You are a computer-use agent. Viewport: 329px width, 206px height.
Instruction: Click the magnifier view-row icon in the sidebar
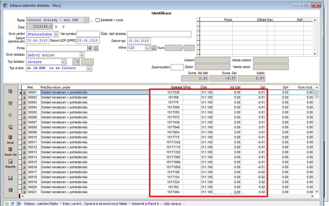click(10, 127)
